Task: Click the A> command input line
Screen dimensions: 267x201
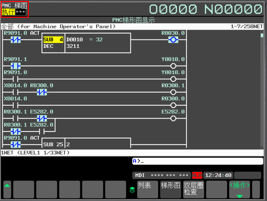Action: coord(197,161)
